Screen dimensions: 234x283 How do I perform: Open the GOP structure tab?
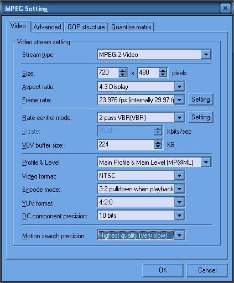[86, 27]
